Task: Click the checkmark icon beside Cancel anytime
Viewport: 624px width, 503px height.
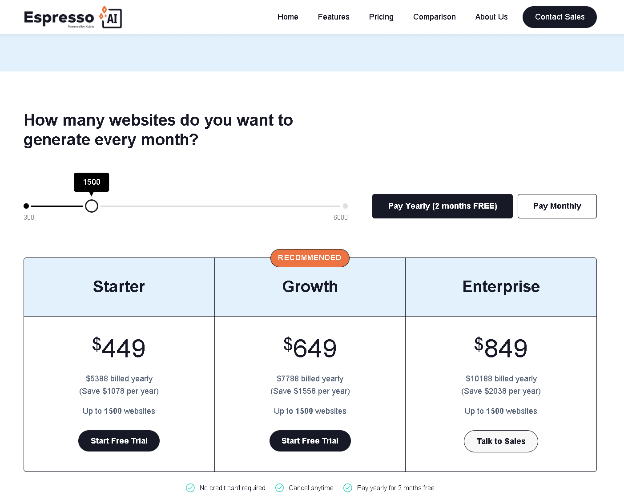Action: (279, 488)
